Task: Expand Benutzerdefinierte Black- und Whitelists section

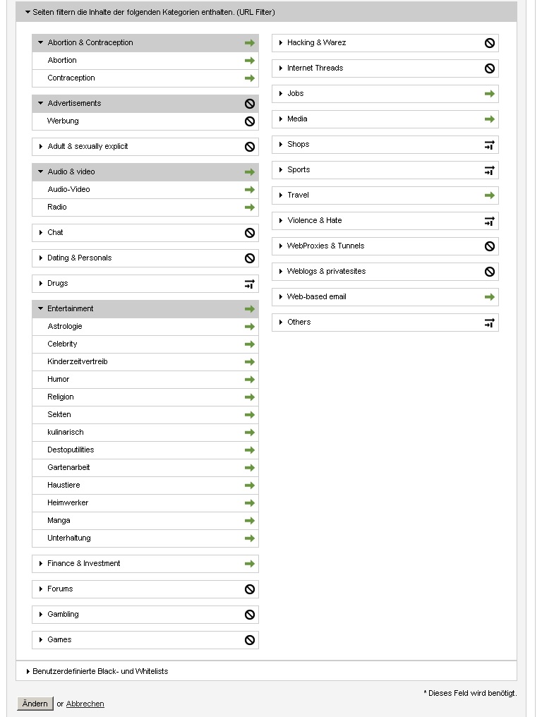Action: pyautogui.click(x=28, y=672)
